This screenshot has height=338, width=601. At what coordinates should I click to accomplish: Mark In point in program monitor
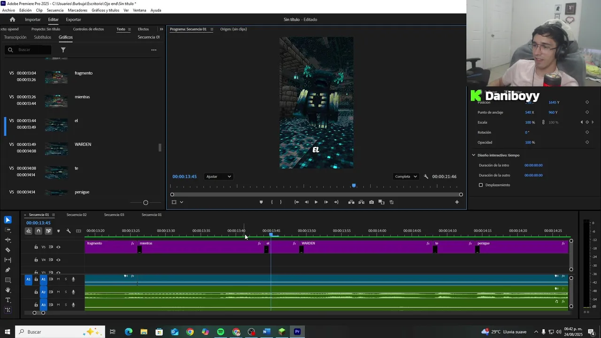click(272, 202)
